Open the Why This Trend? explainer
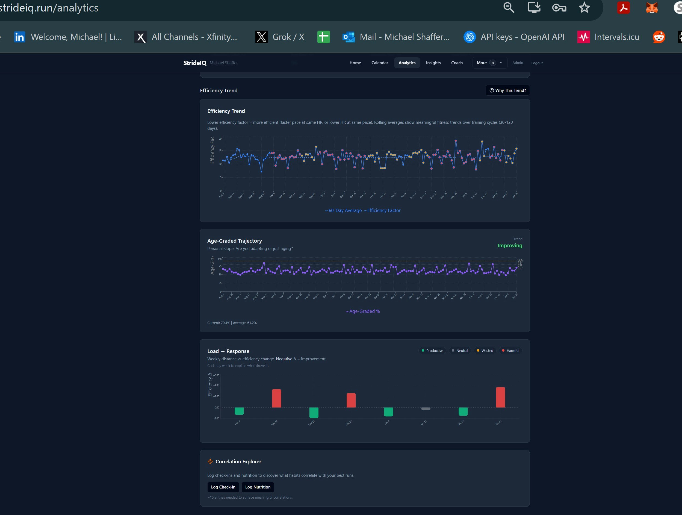This screenshot has width=682, height=515. [507, 90]
